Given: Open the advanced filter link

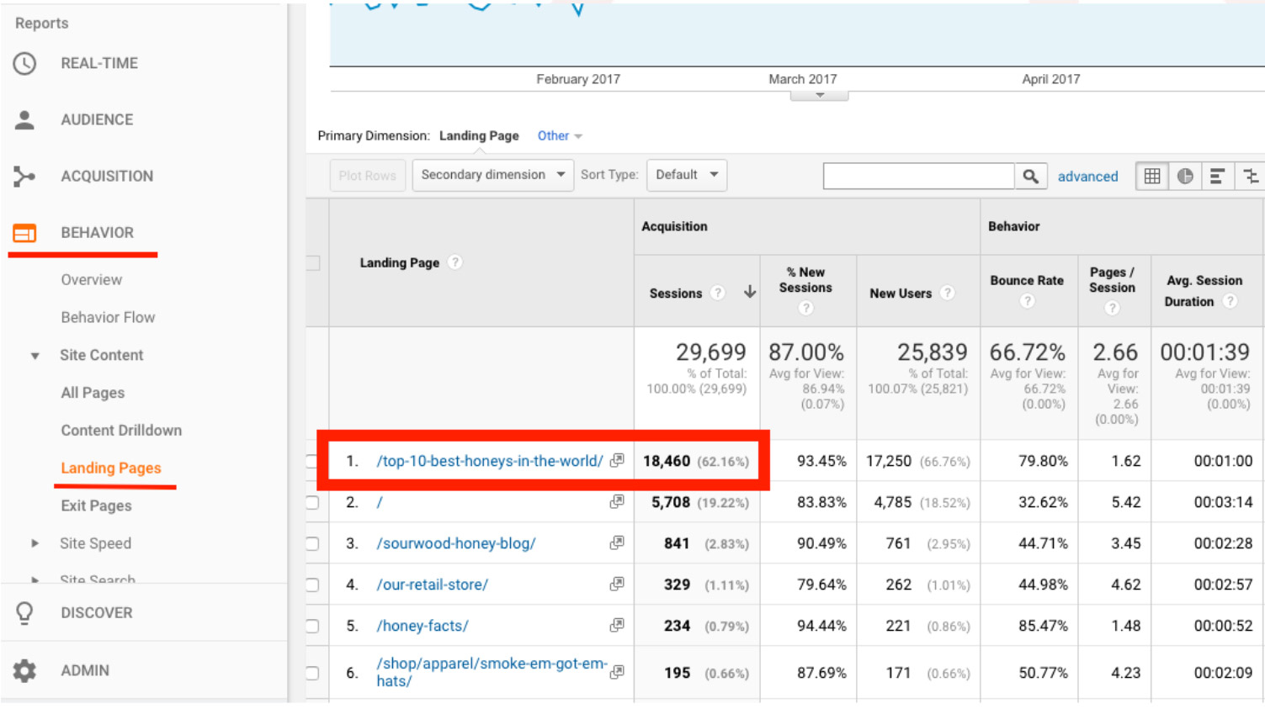Looking at the screenshot, I should tap(1087, 177).
